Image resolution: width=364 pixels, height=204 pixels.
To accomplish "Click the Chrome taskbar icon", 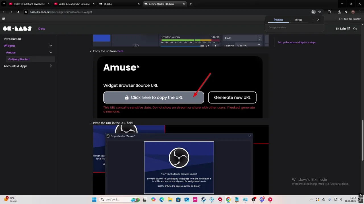I will pyautogui.click(x=228, y=199).
